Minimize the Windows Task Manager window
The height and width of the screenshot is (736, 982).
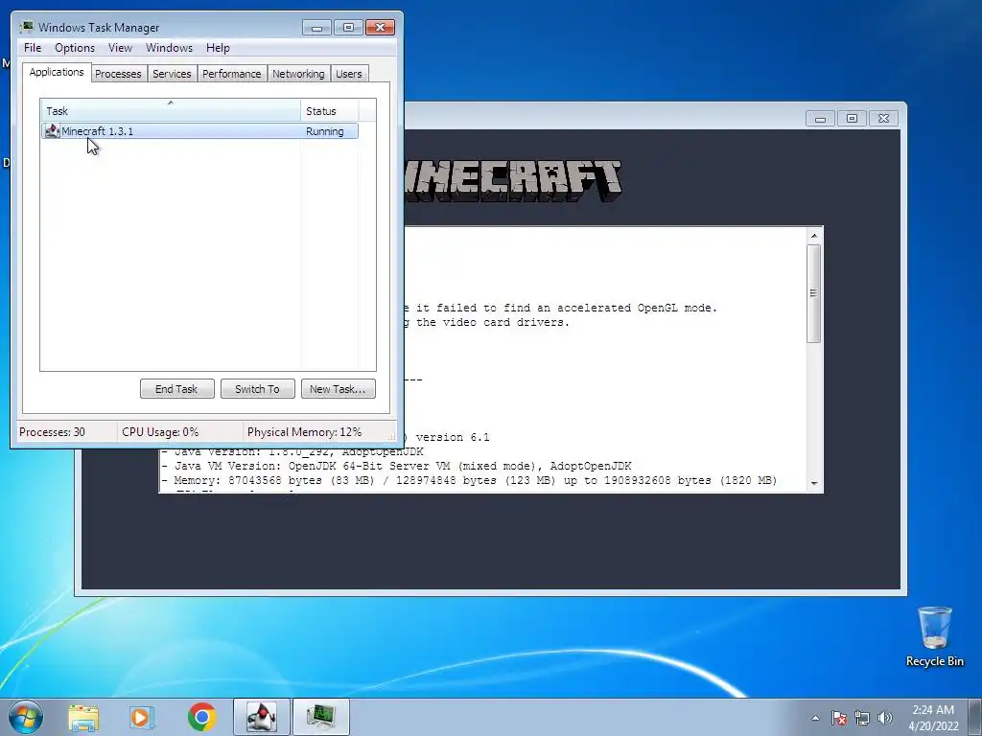316,28
